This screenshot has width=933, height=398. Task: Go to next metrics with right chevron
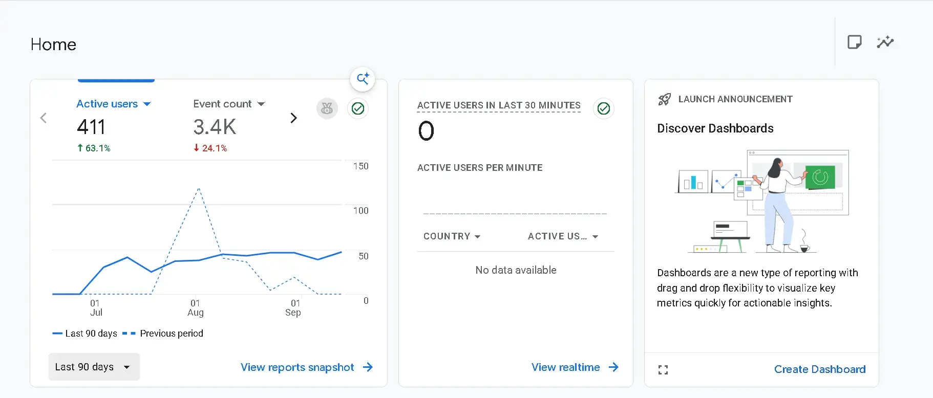[x=293, y=118]
